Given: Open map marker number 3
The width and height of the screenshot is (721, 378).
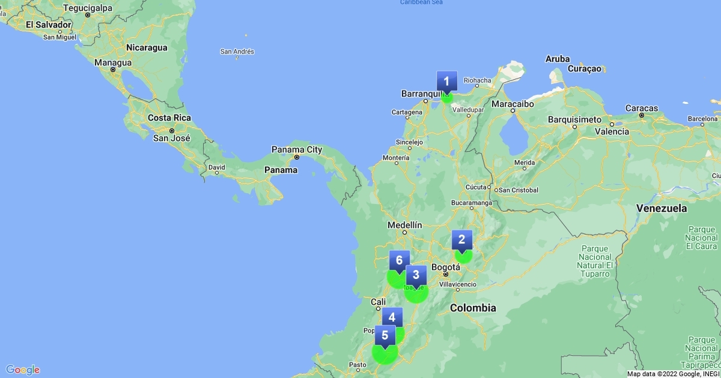Looking at the screenshot, I should 416,275.
